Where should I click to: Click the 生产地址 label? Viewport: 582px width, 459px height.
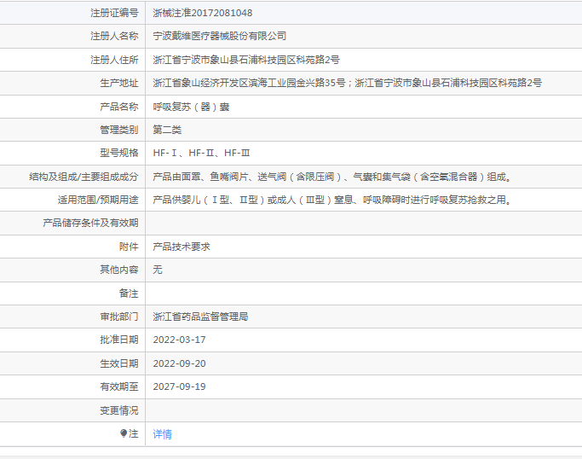[119, 83]
